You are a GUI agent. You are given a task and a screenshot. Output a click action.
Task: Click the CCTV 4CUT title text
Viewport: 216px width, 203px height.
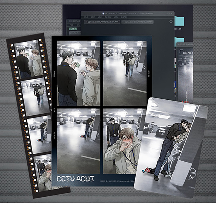point(75,179)
